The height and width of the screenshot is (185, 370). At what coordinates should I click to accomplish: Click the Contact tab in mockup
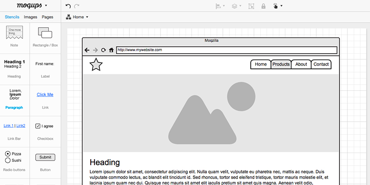click(x=321, y=64)
